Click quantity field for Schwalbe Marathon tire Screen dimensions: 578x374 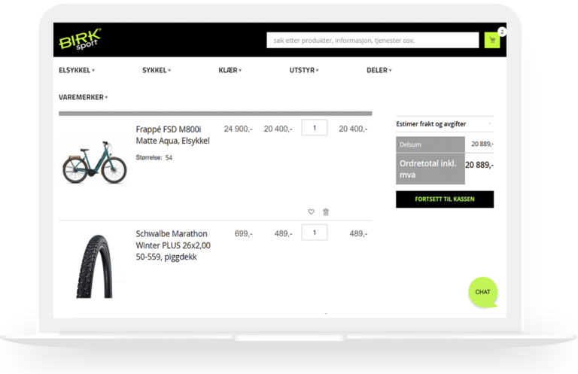tap(314, 233)
